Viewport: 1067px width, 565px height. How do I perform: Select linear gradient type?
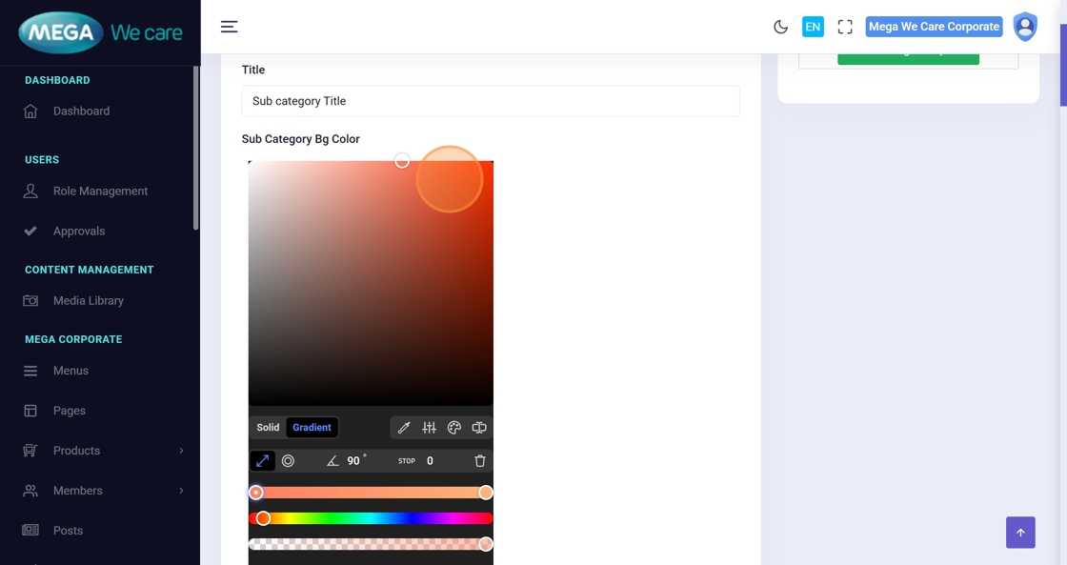[x=262, y=461]
